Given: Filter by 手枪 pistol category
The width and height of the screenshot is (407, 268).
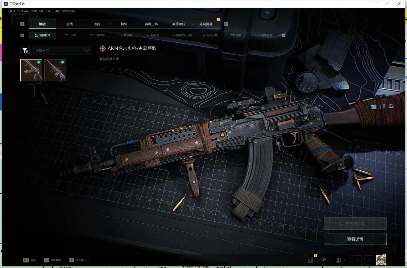Looking at the screenshot, I should (236, 35).
